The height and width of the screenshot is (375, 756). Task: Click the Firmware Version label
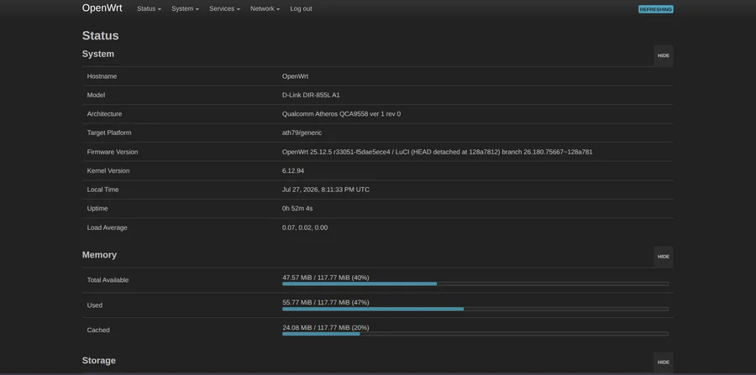tap(113, 152)
